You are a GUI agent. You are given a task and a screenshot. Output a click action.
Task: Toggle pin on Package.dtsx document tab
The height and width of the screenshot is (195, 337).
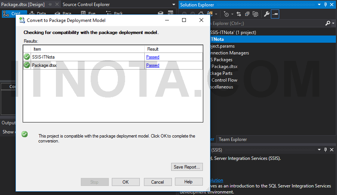click(50, 5)
